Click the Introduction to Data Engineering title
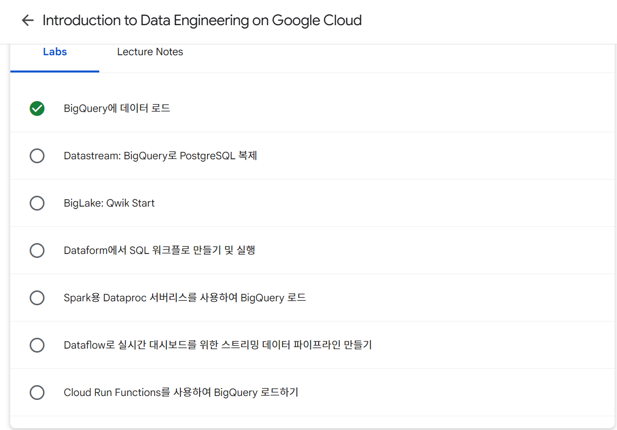 coord(202,20)
